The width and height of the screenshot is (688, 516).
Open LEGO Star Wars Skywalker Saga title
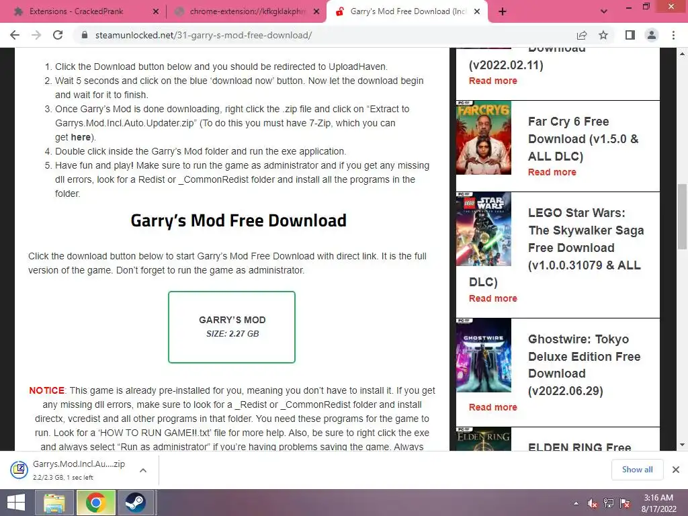pyautogui.click(x=557, y=247)
